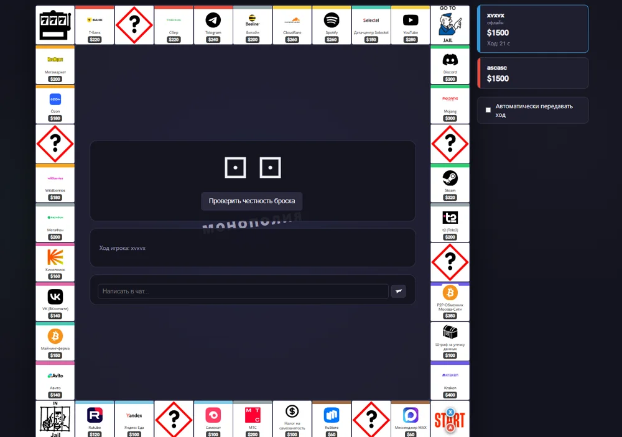Image resolution: width=622 pixels, height=437 pixels.
Task: Open the Yandex Eda tile
Action: coord(134,419)
